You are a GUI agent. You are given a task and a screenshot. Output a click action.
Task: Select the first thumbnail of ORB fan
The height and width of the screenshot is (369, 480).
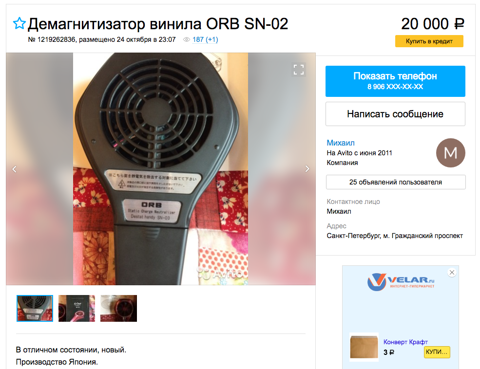click(35, 308)
